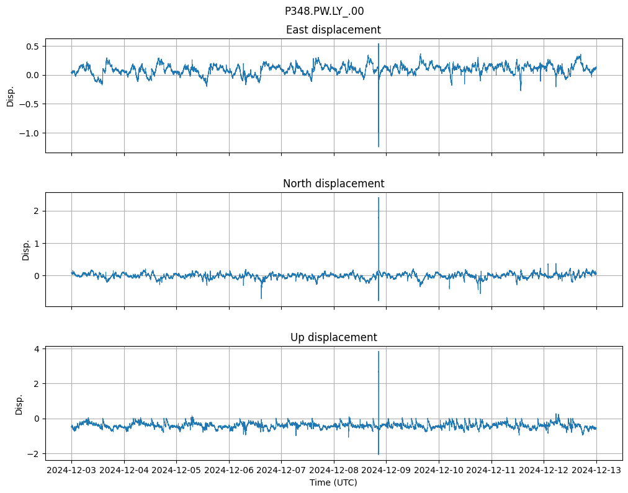Image resolution: width=628 pixels, height=493 pixels.
Task: Select the North displacement subplot title
Action: (333, 184)
